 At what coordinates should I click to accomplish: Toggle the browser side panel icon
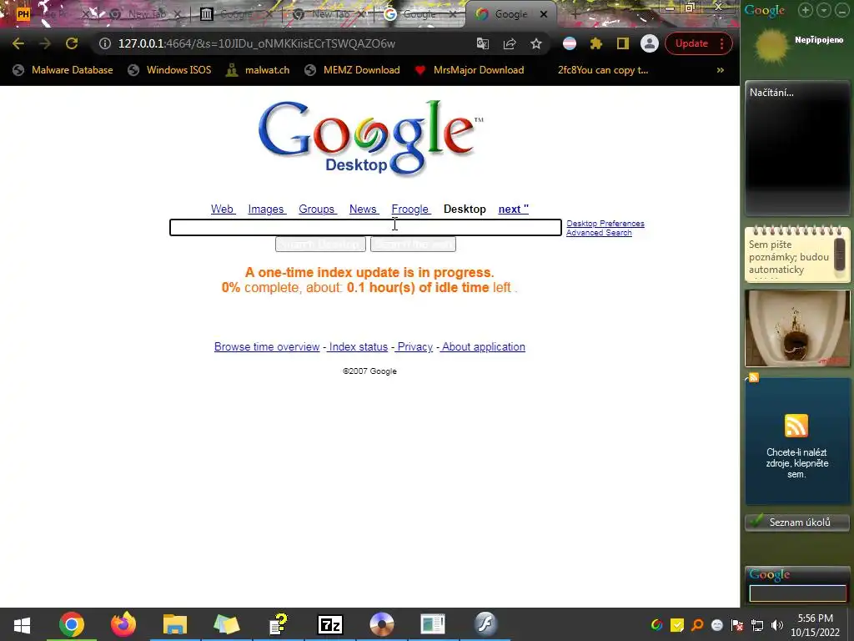click(x=622, y=43)
